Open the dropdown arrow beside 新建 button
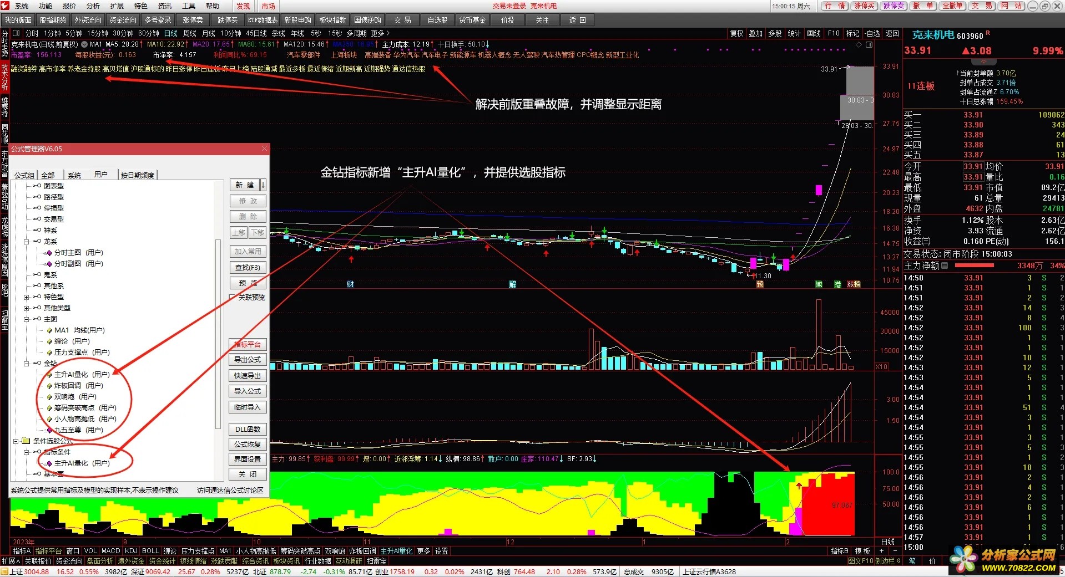Viewport: 1065px width, 577px height. coord(263,185)
